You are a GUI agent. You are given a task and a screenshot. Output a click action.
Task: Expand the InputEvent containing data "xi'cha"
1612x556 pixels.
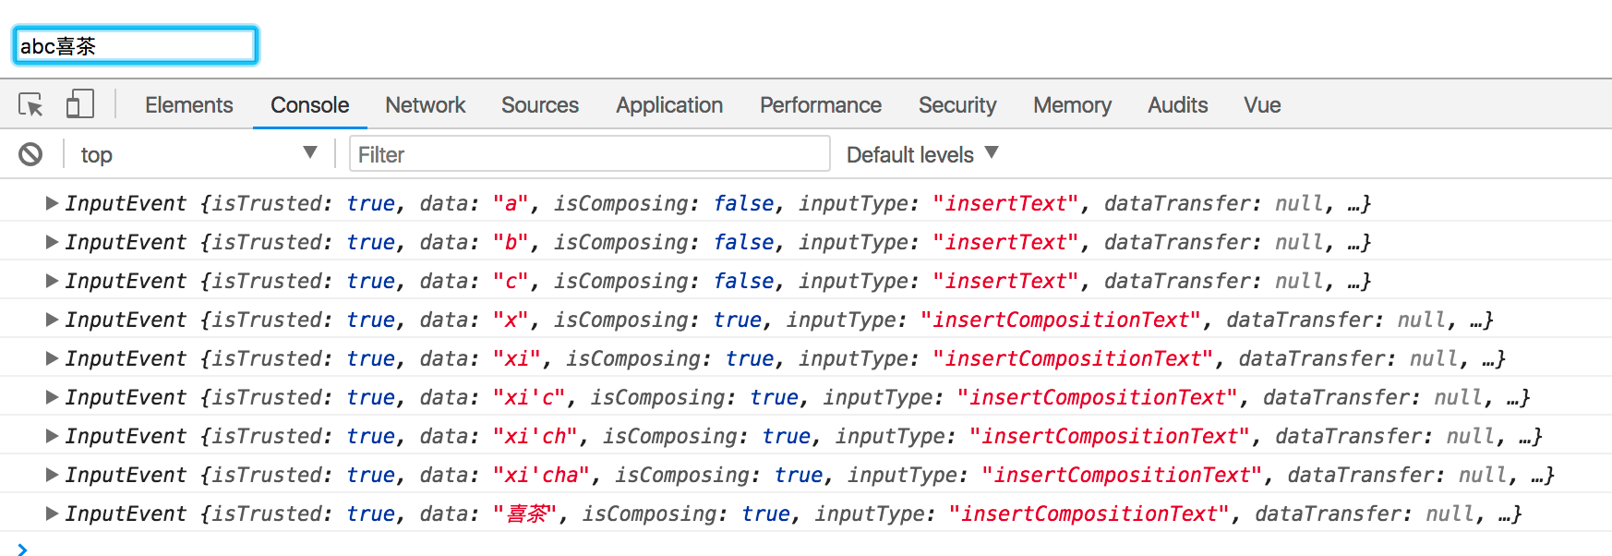click(x=51, y=474)
